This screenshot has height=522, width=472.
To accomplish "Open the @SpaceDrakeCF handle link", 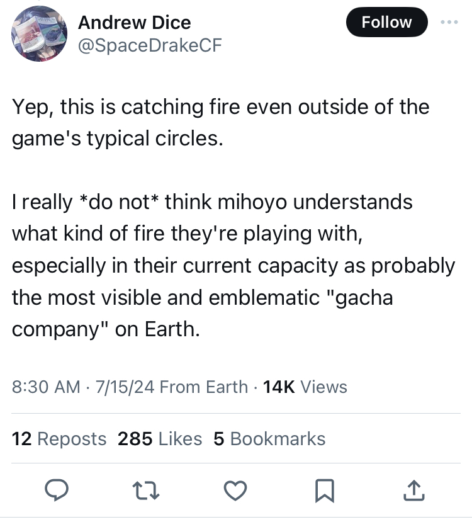I will pos(150,45).
